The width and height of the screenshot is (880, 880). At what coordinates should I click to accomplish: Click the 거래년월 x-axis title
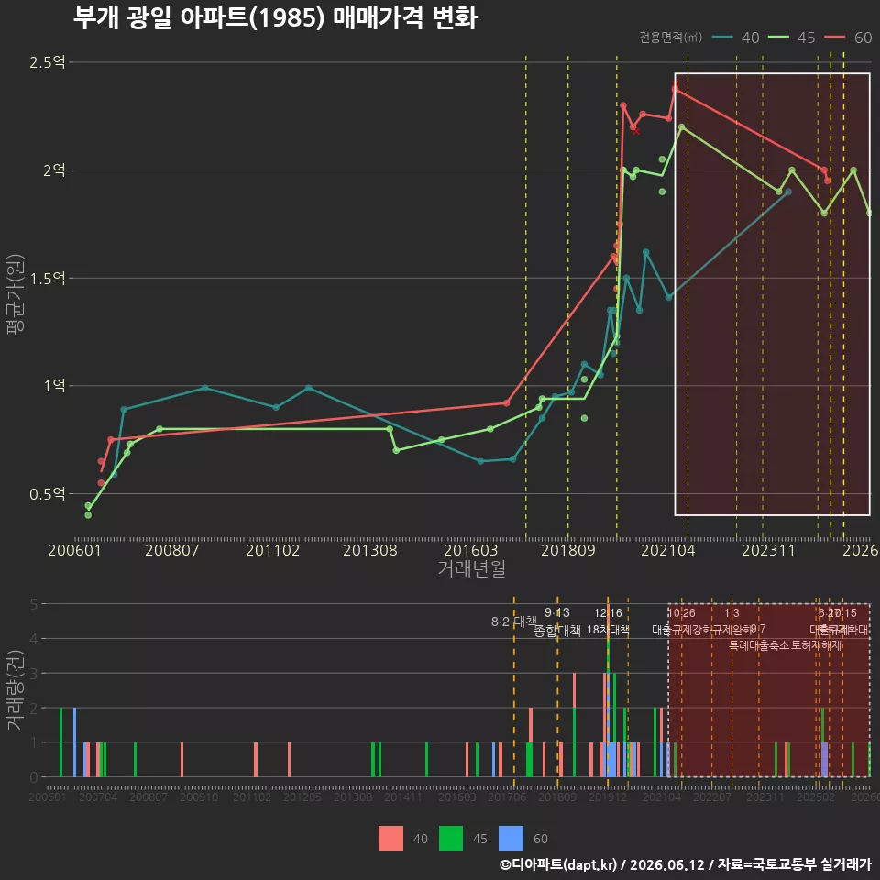472,568
